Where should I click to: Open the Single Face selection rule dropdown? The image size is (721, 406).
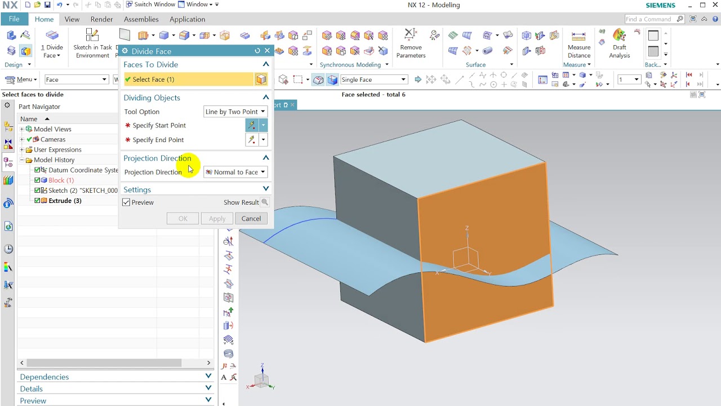coord(373,80)
